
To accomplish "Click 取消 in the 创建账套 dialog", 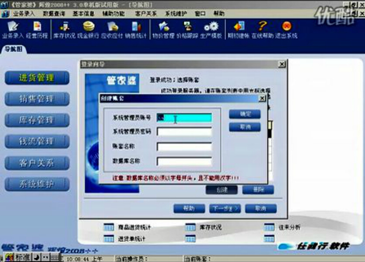I will coord(244,127).
